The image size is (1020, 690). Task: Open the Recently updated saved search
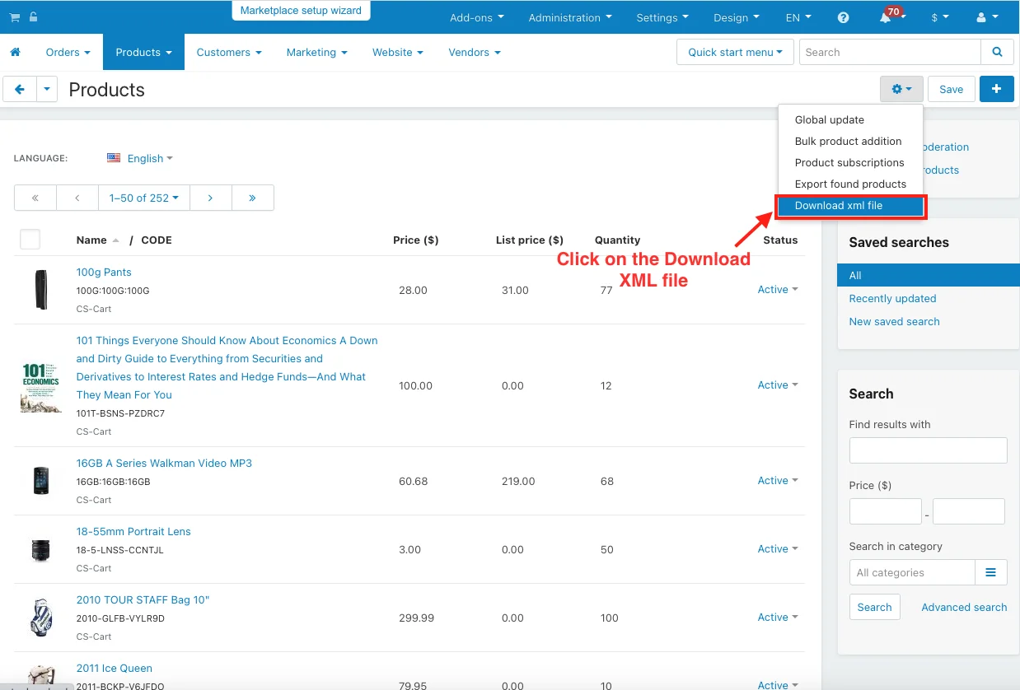pyautogui.click(x=892, y=298)
